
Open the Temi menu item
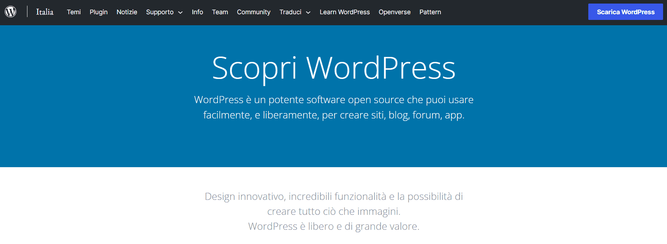pyautogui.click(x=74, y=12)
